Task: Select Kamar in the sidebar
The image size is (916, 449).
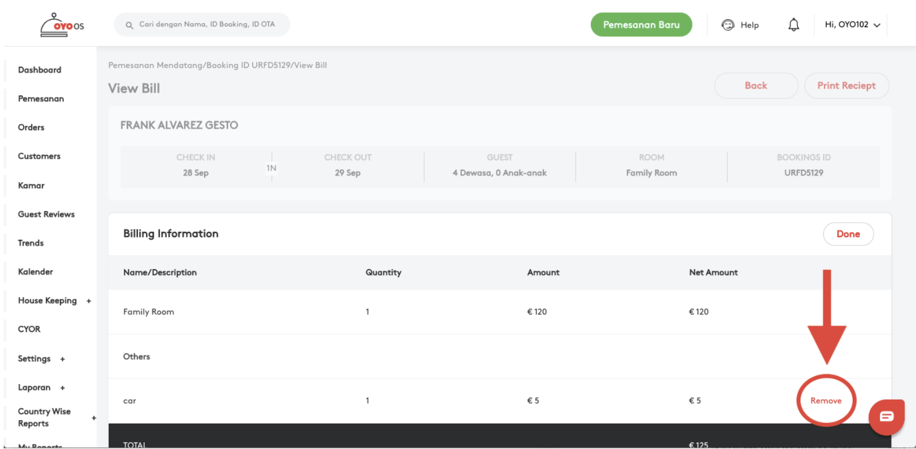Action: point(31,185)
